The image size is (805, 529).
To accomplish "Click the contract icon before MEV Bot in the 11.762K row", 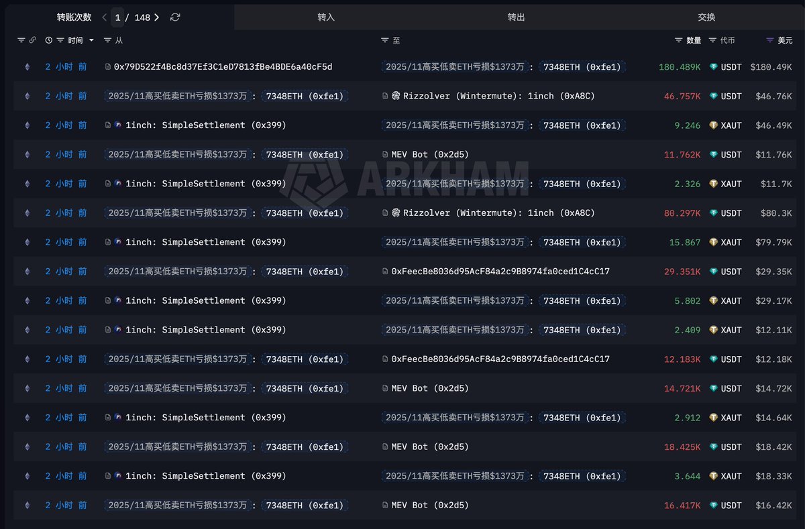I will click(384, 155).
